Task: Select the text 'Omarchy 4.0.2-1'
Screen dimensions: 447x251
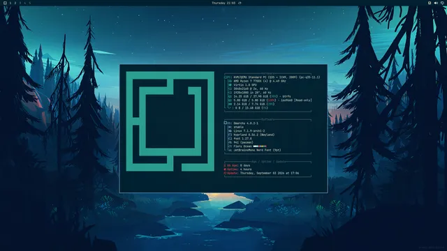Action: (x=246, y=123)
